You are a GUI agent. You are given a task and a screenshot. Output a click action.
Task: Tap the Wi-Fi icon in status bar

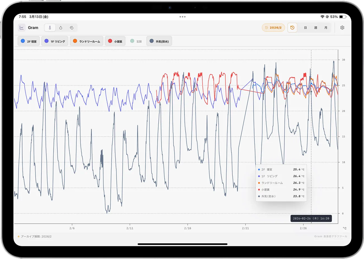point(322,17)
